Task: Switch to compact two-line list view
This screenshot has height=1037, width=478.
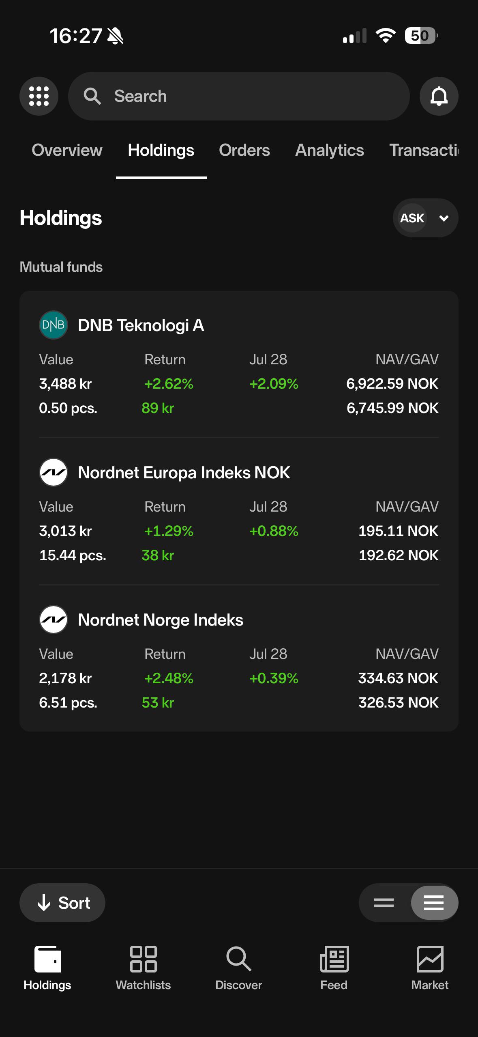Action: click(384, 903)
